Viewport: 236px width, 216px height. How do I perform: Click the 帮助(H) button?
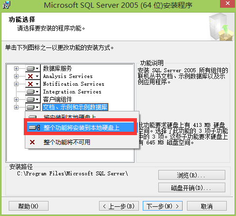(x=29, y=206)
